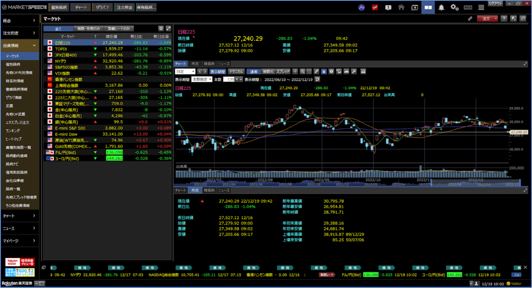Collapse the 投資情報 sidebar section
This screenshot has height=288, width=532.
(20, 45)
